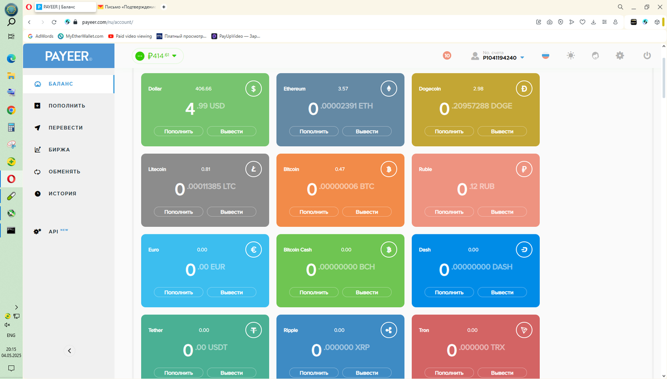This screenshot has height=379, width=667.
Task: Open the browser downloads icon
Action: (594, 22)
